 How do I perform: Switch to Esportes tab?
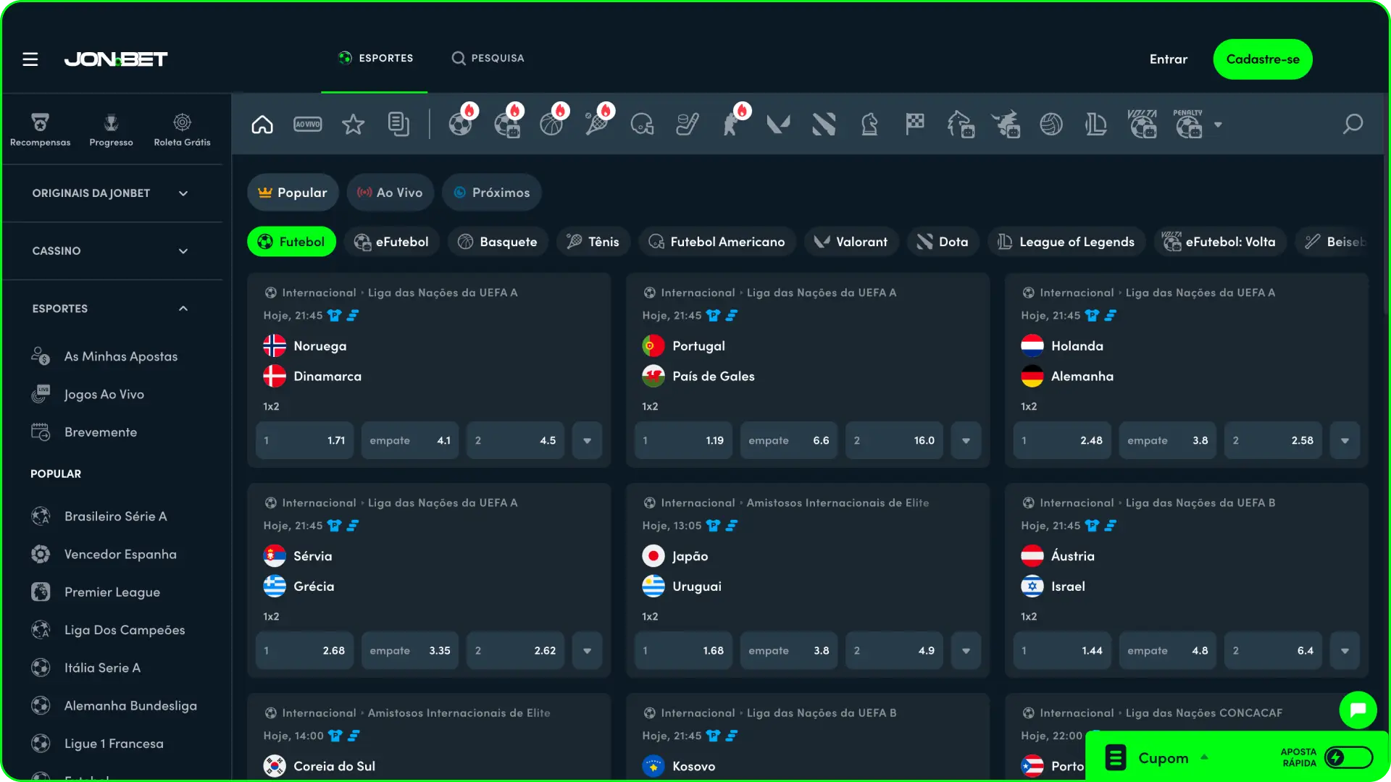(x=375, y=58)
